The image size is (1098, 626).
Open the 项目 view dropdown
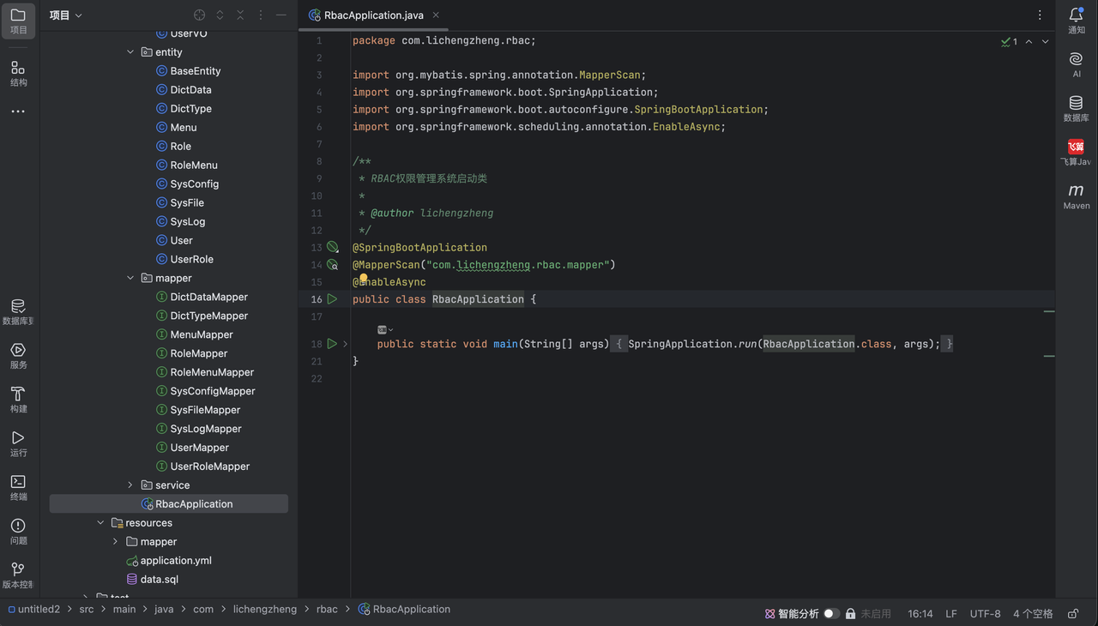pos(66,15)
